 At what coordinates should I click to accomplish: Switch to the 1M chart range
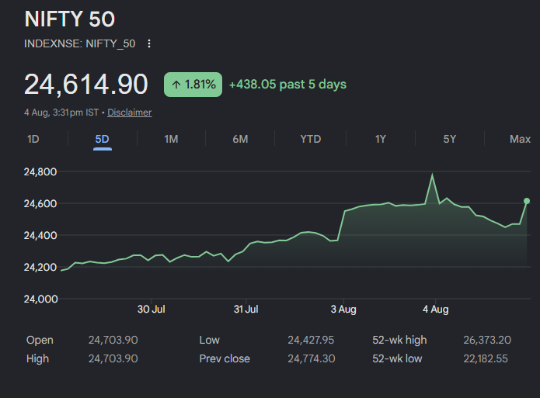coord(171,139)
